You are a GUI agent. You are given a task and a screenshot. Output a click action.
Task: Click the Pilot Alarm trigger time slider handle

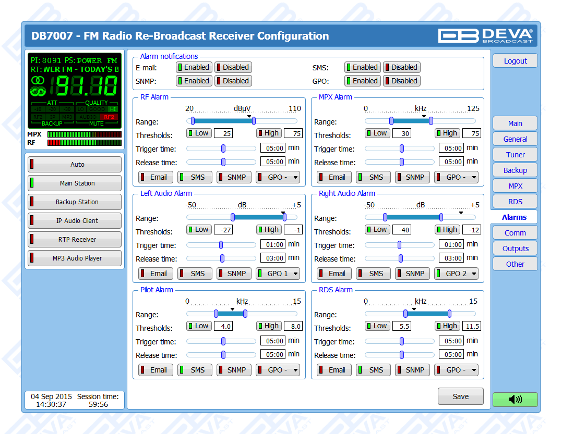[223, 341]
